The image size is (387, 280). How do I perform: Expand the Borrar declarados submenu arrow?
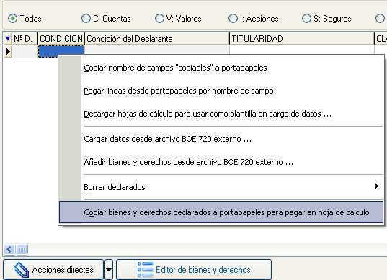point(377,186)
